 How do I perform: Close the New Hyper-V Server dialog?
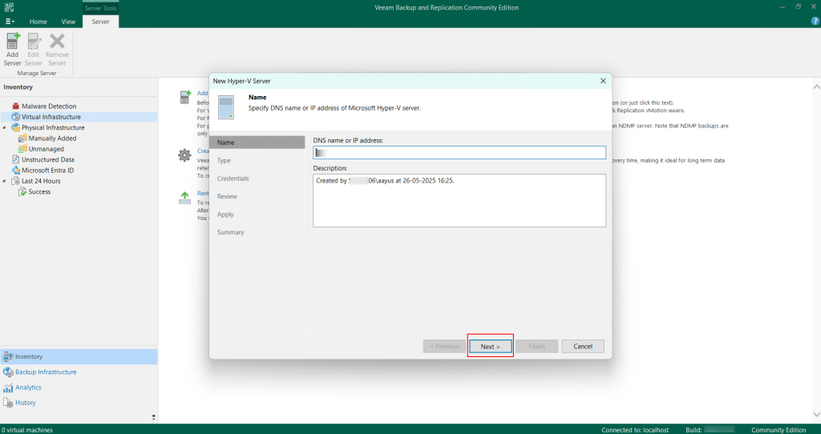pyautogui.click(x=603, y=81)
